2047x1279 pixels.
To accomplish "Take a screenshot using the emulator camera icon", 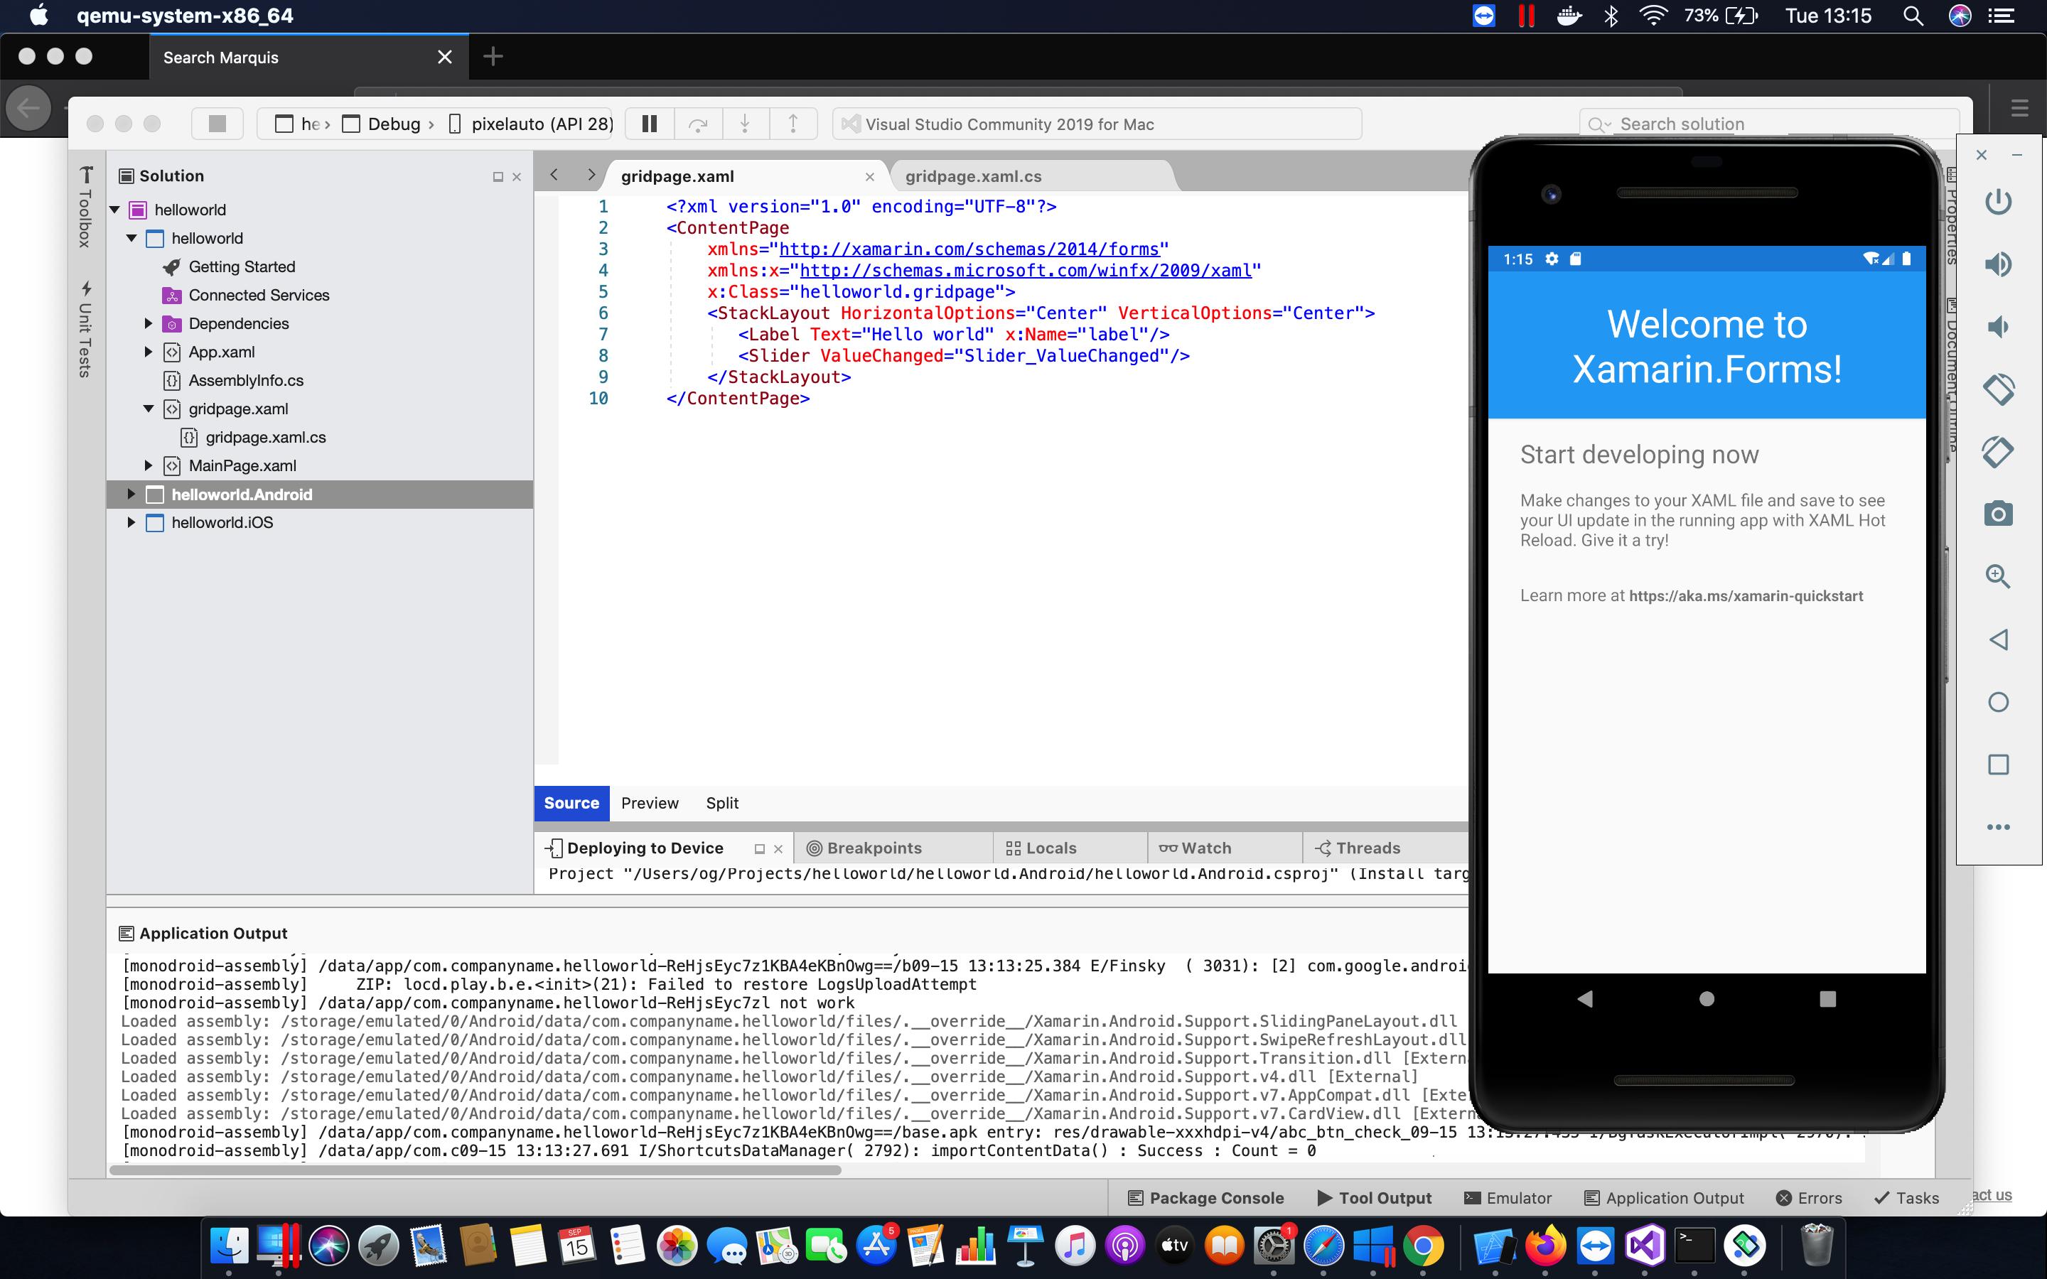I will [x=1998, y=512].
